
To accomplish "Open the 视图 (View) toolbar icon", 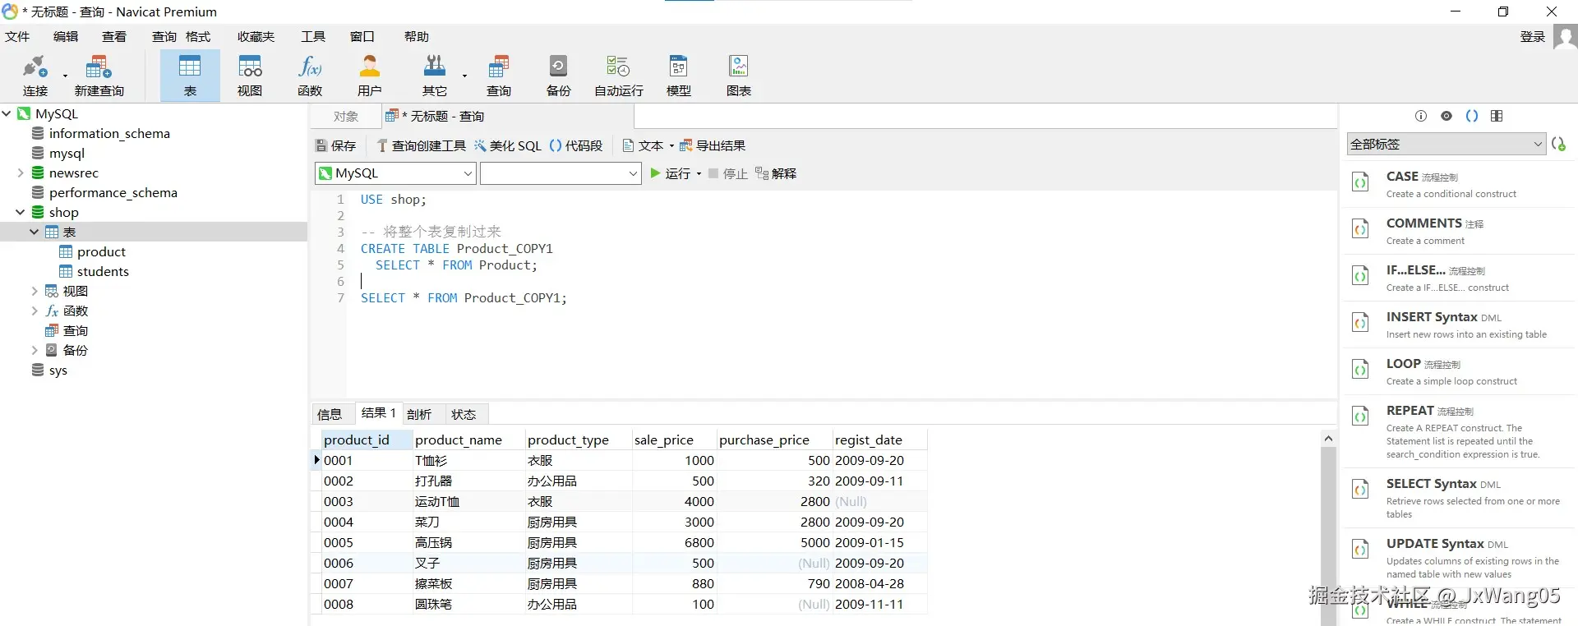I will pos(250,76).
